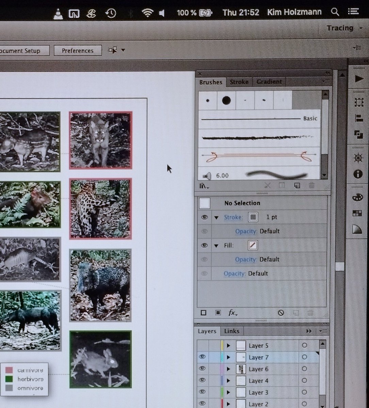369x408 pixels.
Task: Expand Layer 7 with its disclosure triangle
Action: point(229,357)
